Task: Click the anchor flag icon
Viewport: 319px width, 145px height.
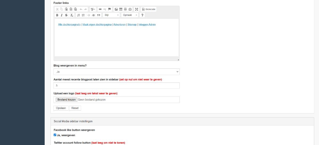Action: point(109,9)
